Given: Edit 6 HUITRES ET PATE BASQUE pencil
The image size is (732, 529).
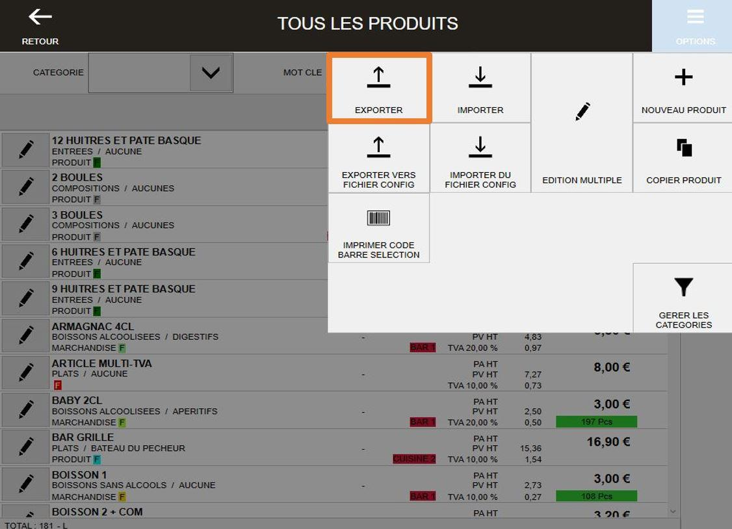Looking at the screenshot, I should click(25, 261).
